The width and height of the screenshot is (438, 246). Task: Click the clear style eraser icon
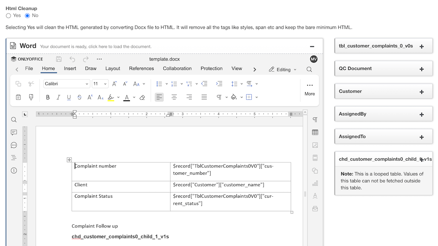[x=142, y=98]
